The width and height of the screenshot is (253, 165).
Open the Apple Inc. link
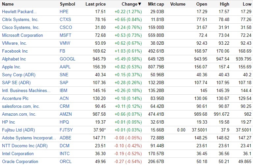[x=12, y=67]
